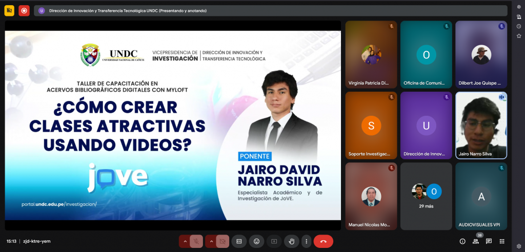Click the meeting clock showing 15:13
This screenshot has width=525, height=252.
click(x=11, y=241)
